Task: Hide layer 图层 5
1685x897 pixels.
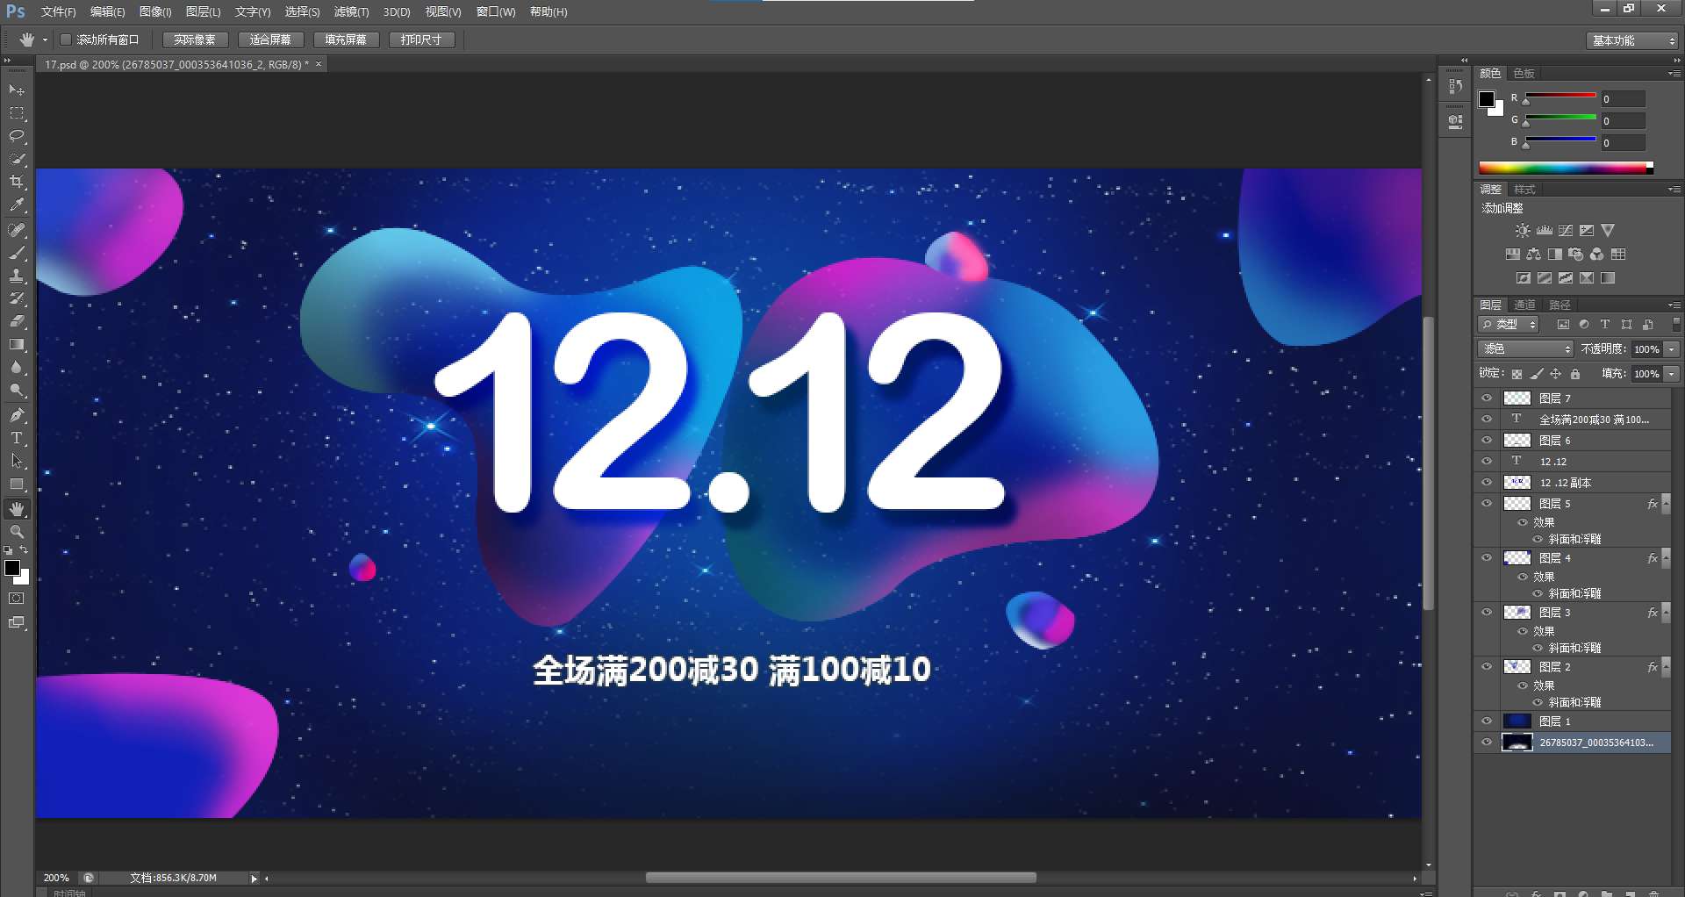Action: click(1487, 503)
